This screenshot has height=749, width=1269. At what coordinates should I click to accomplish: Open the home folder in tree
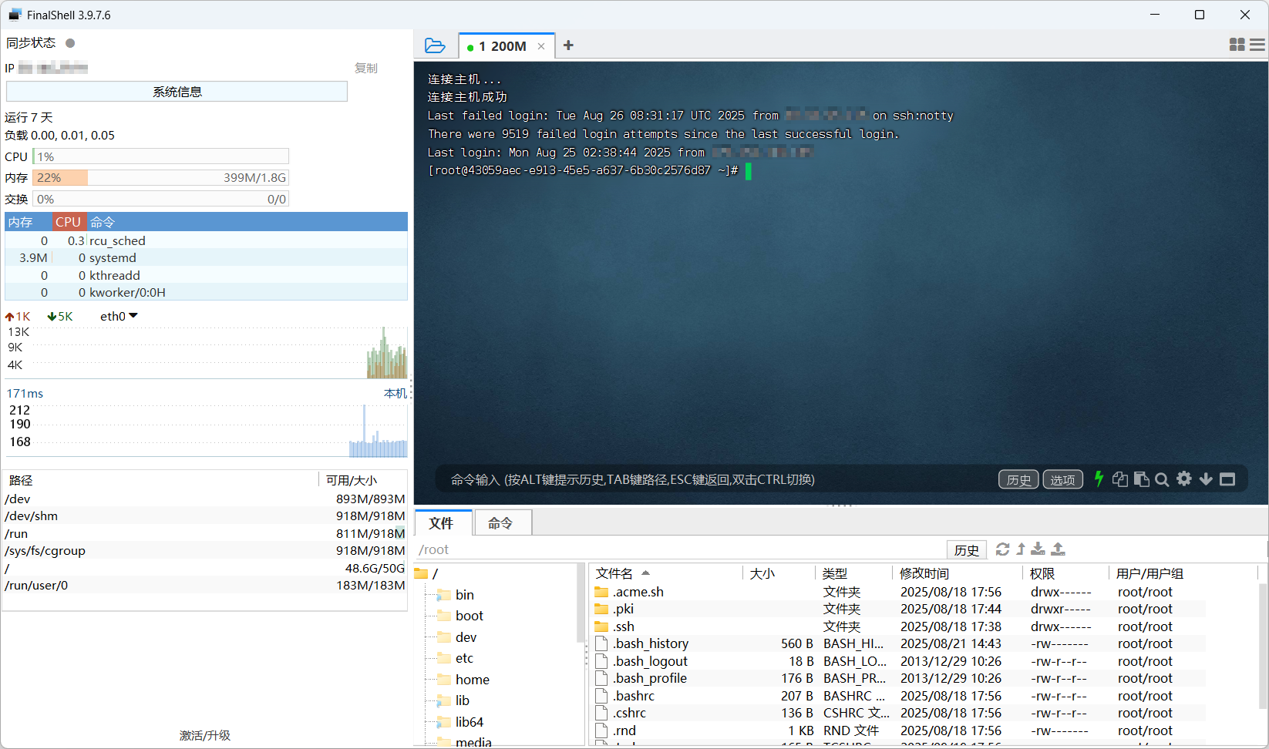473,680
